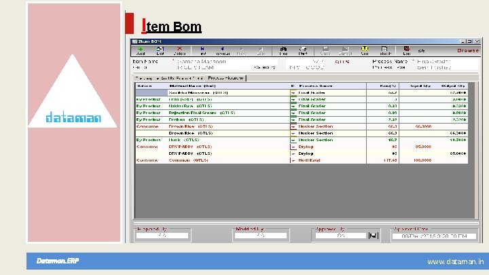This screenshot has height=275, width=489.
Task: Click the Broken (QTLS) material cell
Action: pyautogui.click(x=229, y=120)
